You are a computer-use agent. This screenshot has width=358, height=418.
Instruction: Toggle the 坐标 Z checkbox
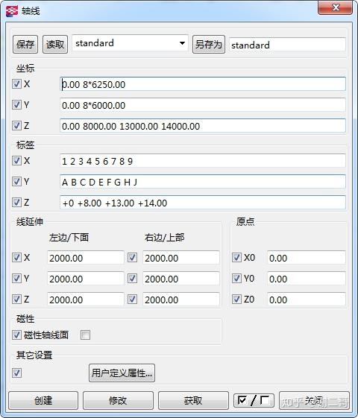[x=17, y=125]
